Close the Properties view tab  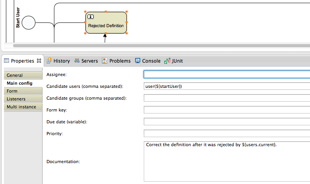pyautogui.click(x=39, y=61)
